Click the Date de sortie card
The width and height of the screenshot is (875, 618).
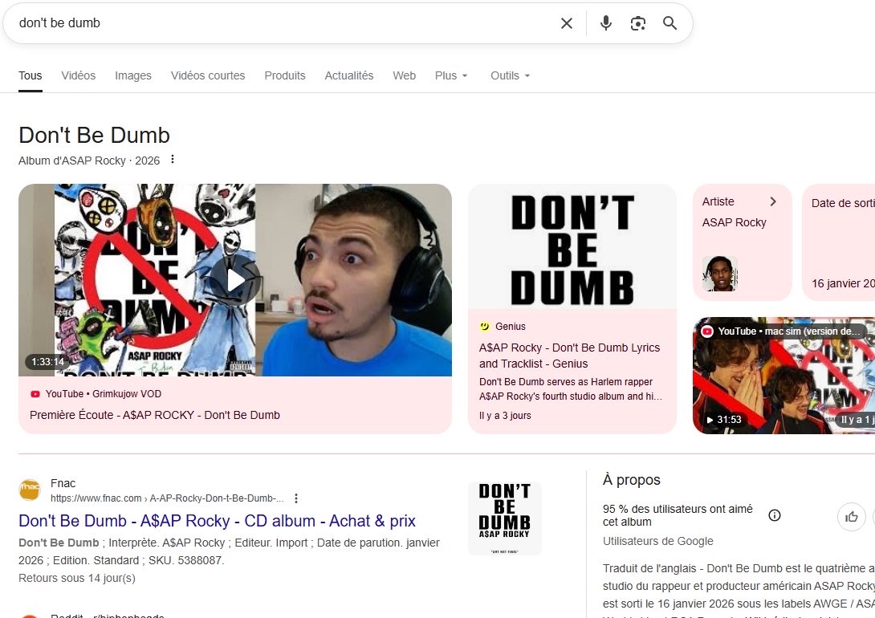click(x=838, y=242)
